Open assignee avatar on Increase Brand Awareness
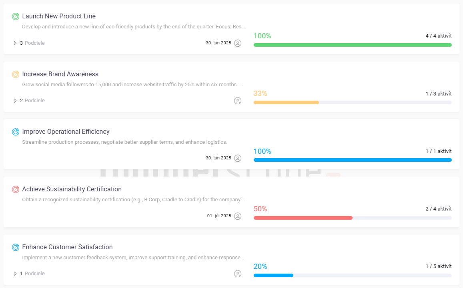Viewport: 463px width, 288px height. [238, 101]
